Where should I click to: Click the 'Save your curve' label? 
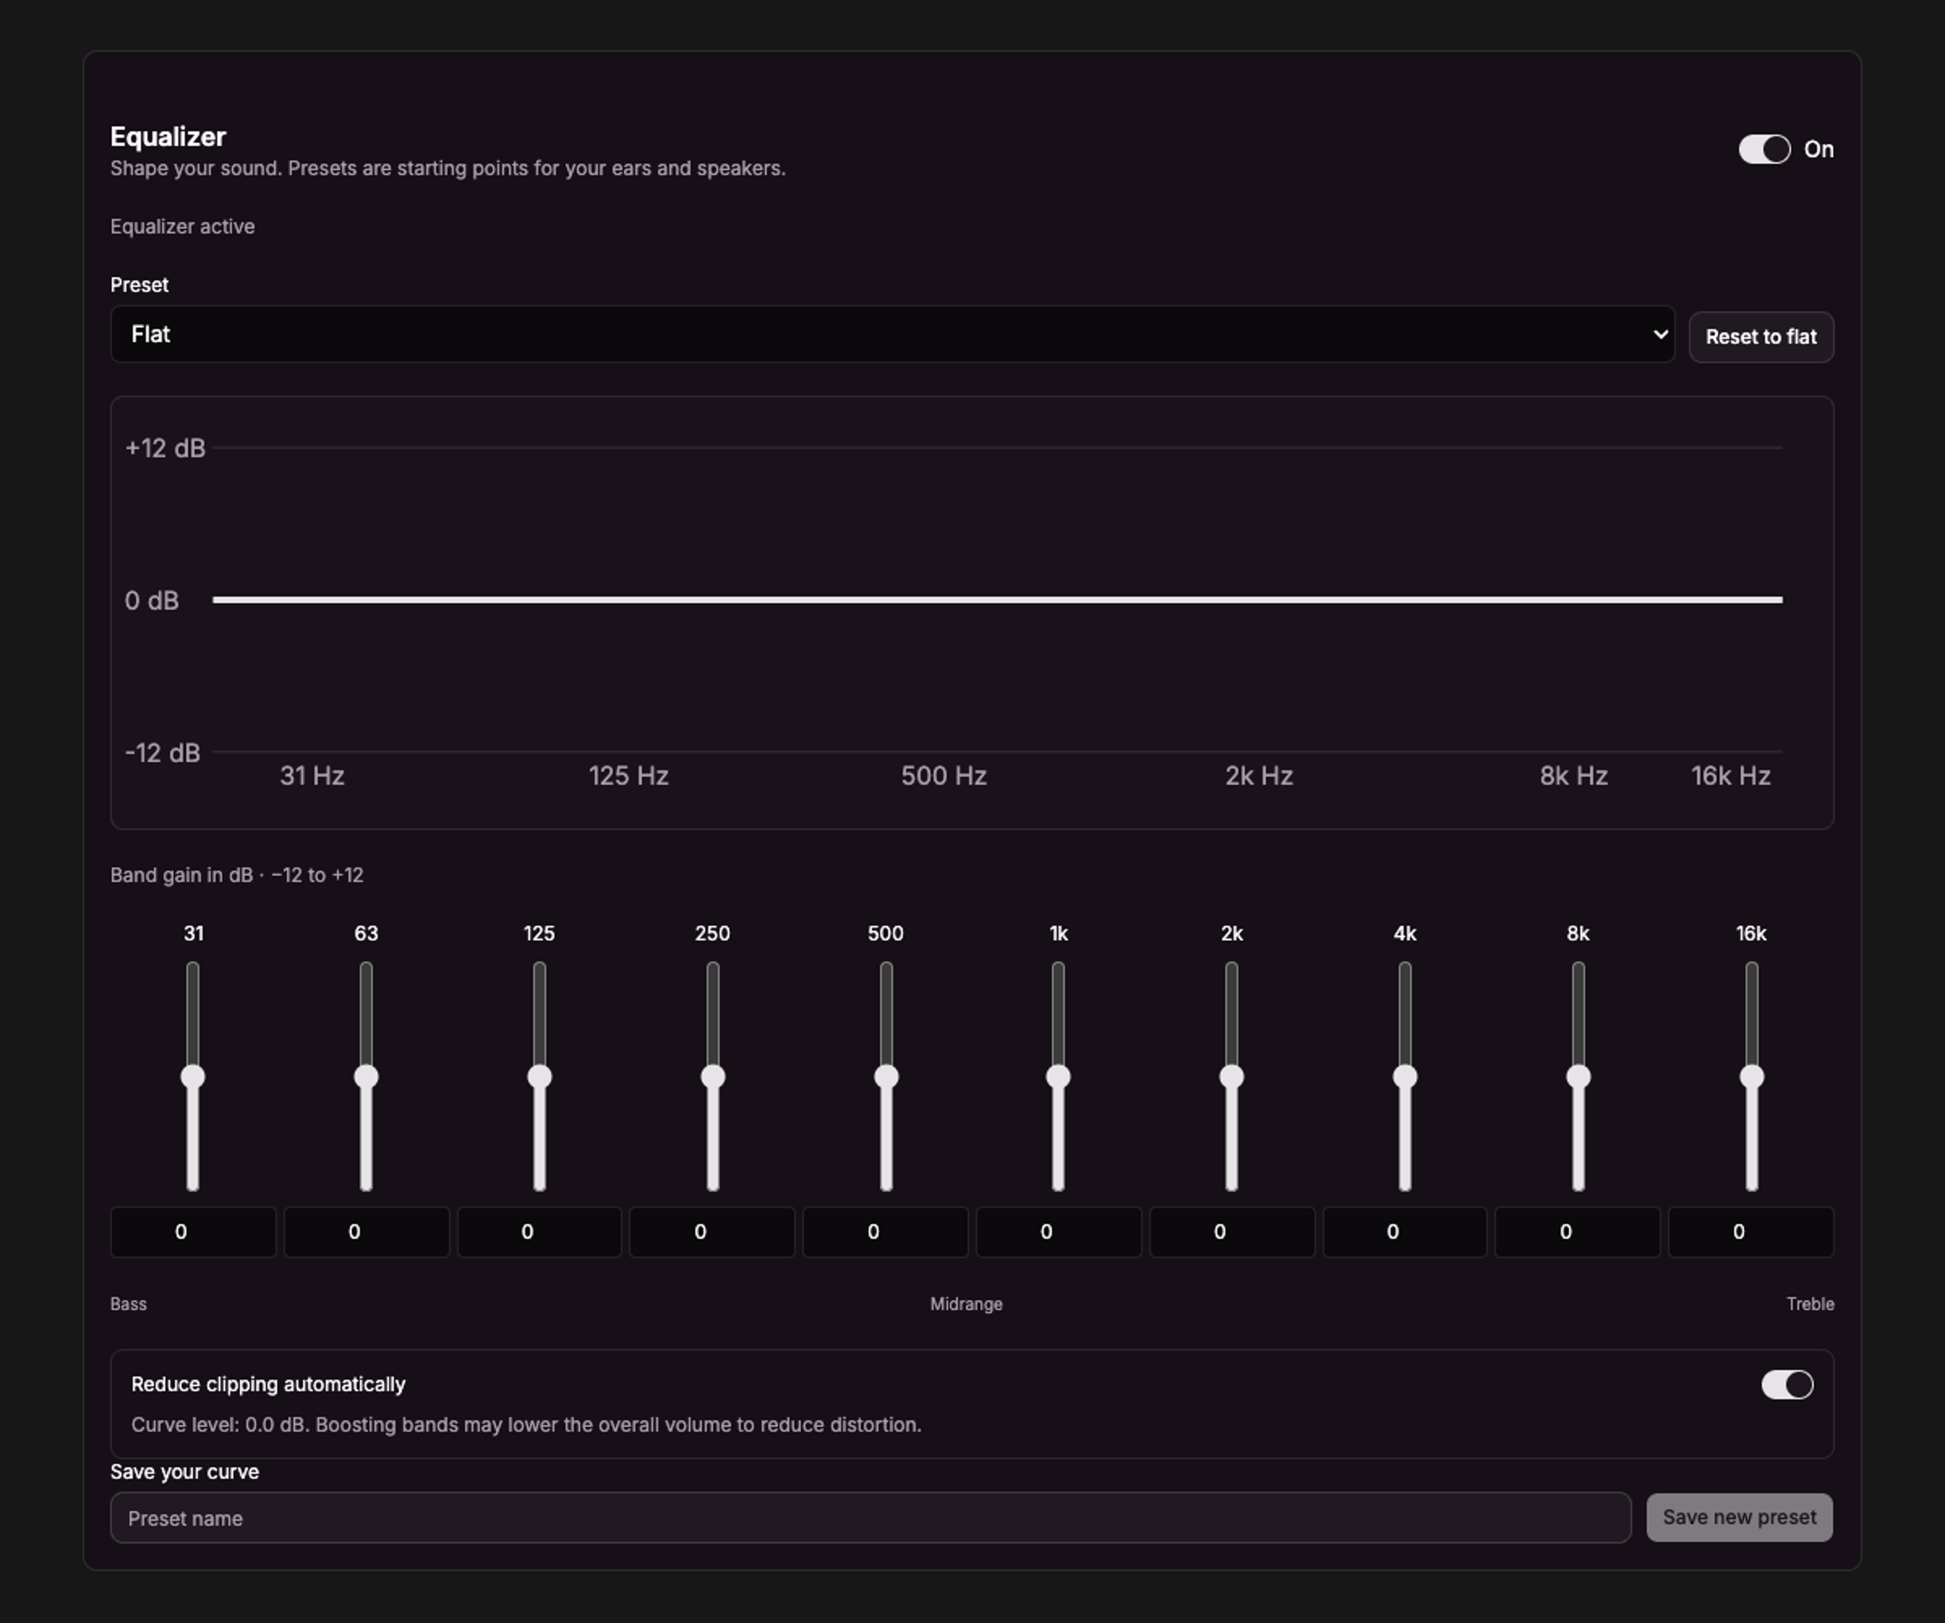184,1472
